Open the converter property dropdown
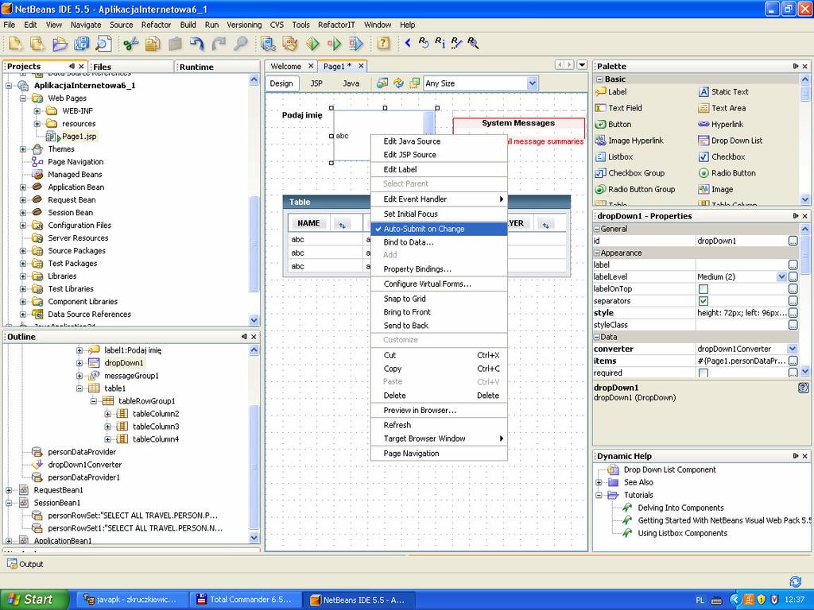Viewport: 814px width, 610px height. tap(793, 349)
